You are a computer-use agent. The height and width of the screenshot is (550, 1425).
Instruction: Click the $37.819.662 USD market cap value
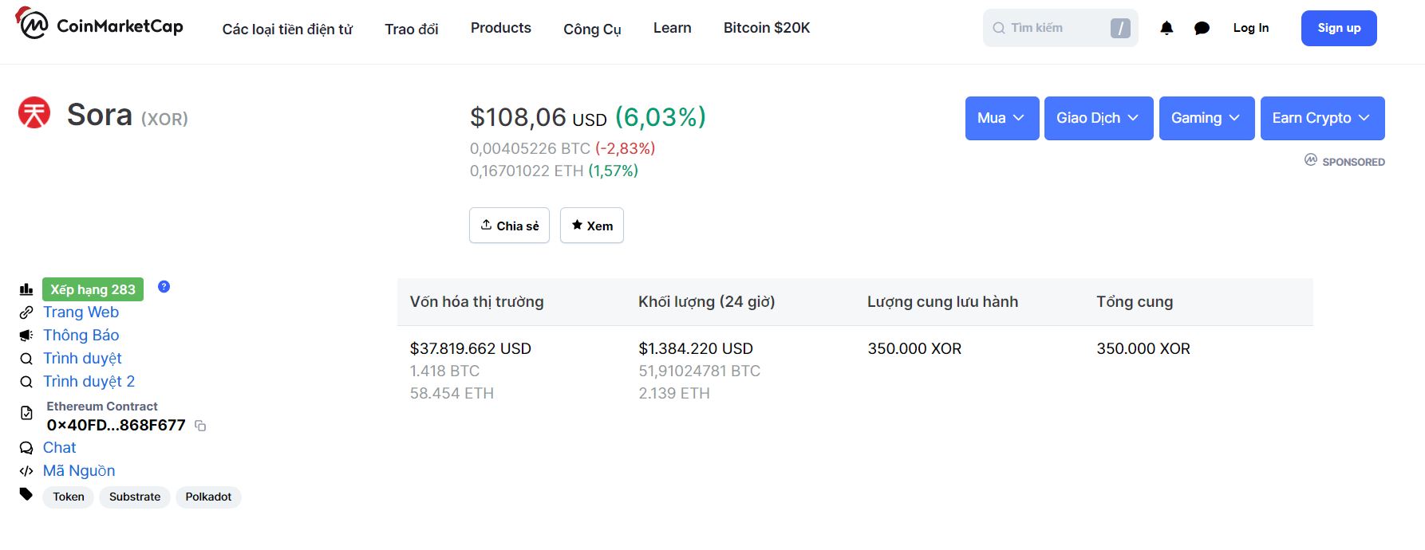coord(471,348)
